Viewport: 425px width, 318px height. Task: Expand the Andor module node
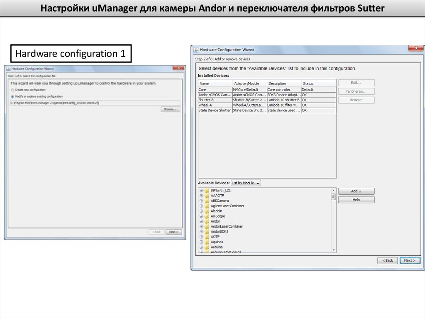[x=201, y=221]
